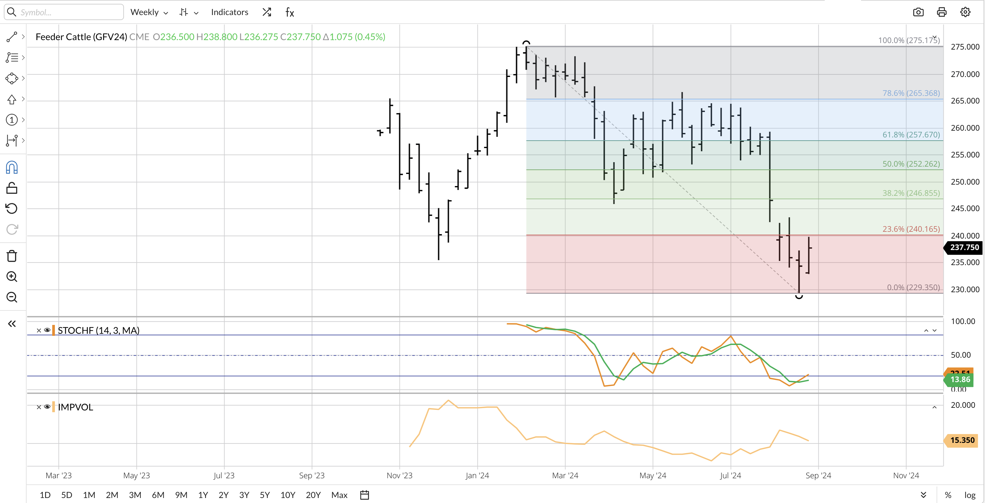Click the trash delete drawings icon
This screenshot has height=503, width=985.
(x=12, y=256)
